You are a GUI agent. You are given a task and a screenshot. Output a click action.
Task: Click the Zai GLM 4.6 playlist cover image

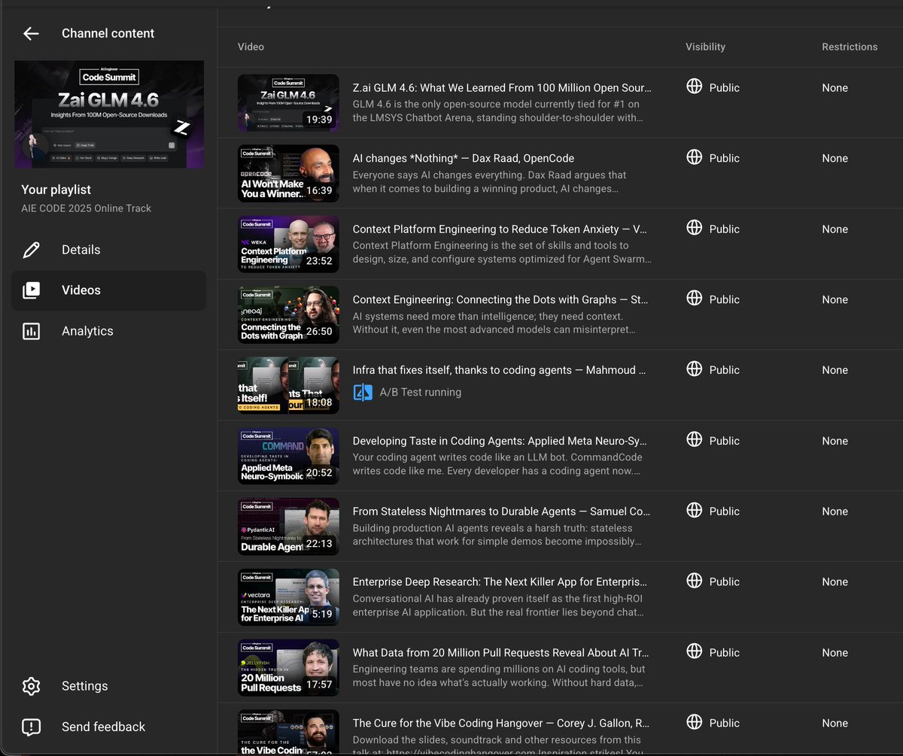tap(108, 114)
